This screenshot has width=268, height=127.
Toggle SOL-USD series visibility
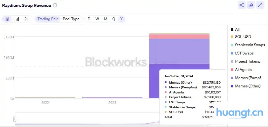[243, 37]
